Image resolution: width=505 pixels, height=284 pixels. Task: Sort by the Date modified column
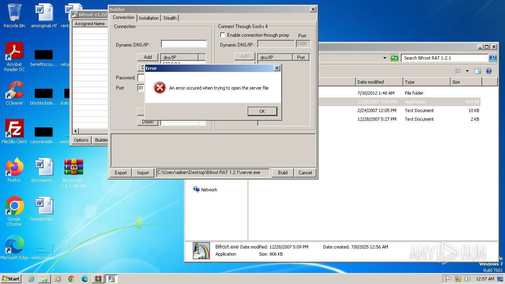coord(379,82)
